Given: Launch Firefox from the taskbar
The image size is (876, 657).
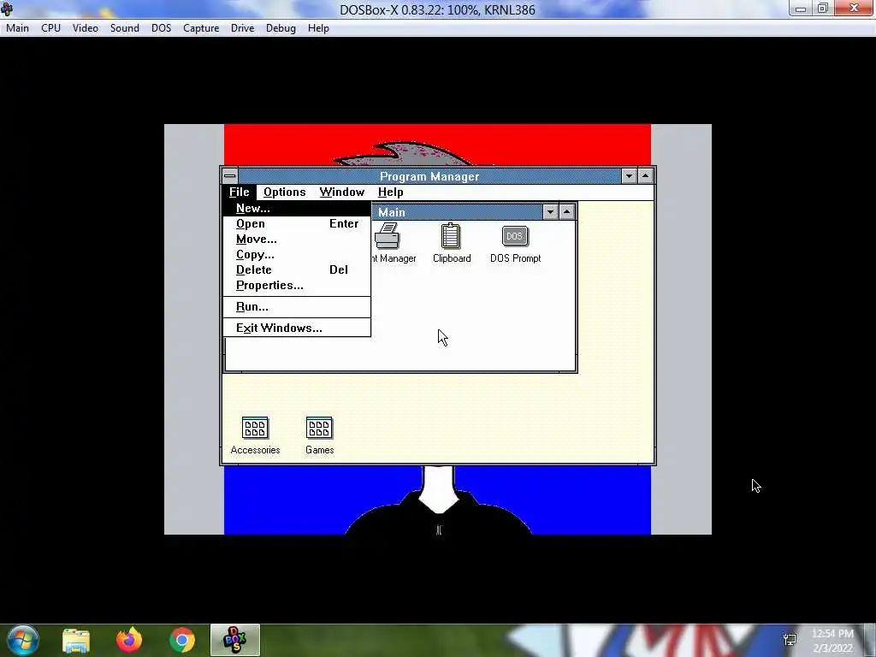Looking at the screenshot, I should [129, 640].
